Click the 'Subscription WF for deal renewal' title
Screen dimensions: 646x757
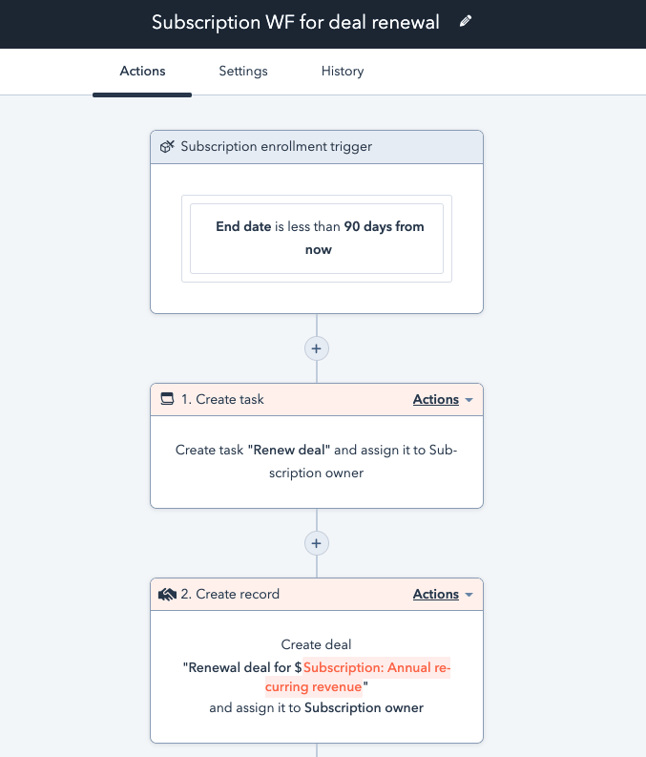296,22
